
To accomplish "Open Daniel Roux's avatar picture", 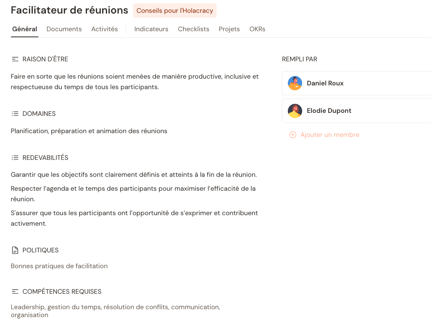I will [295, 83].
